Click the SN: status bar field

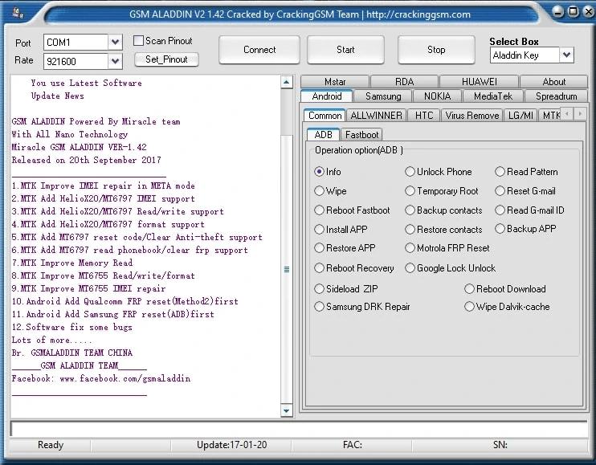pos(500,445)
